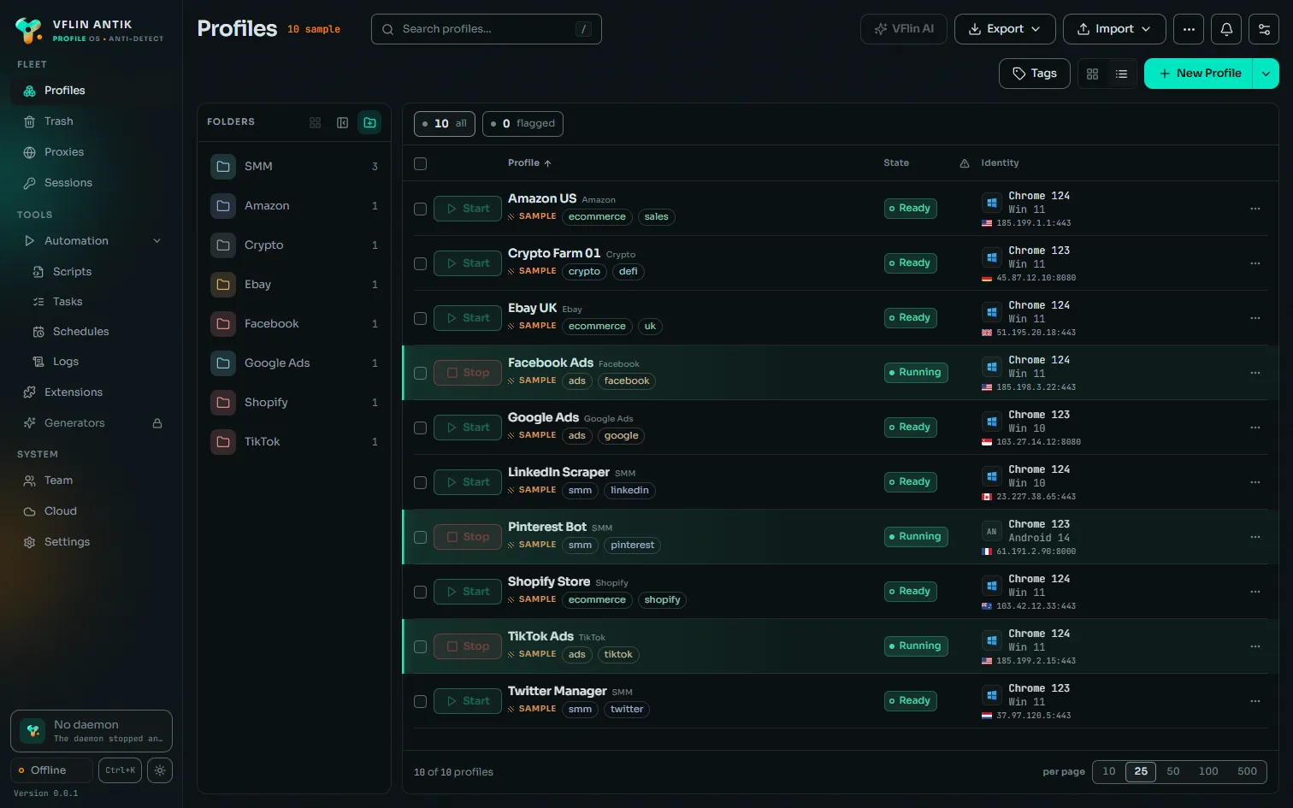Viewport: 1293px width, 808px height.
Task: Tick the select-all profiles checkbox
Action: click(420, 163)
